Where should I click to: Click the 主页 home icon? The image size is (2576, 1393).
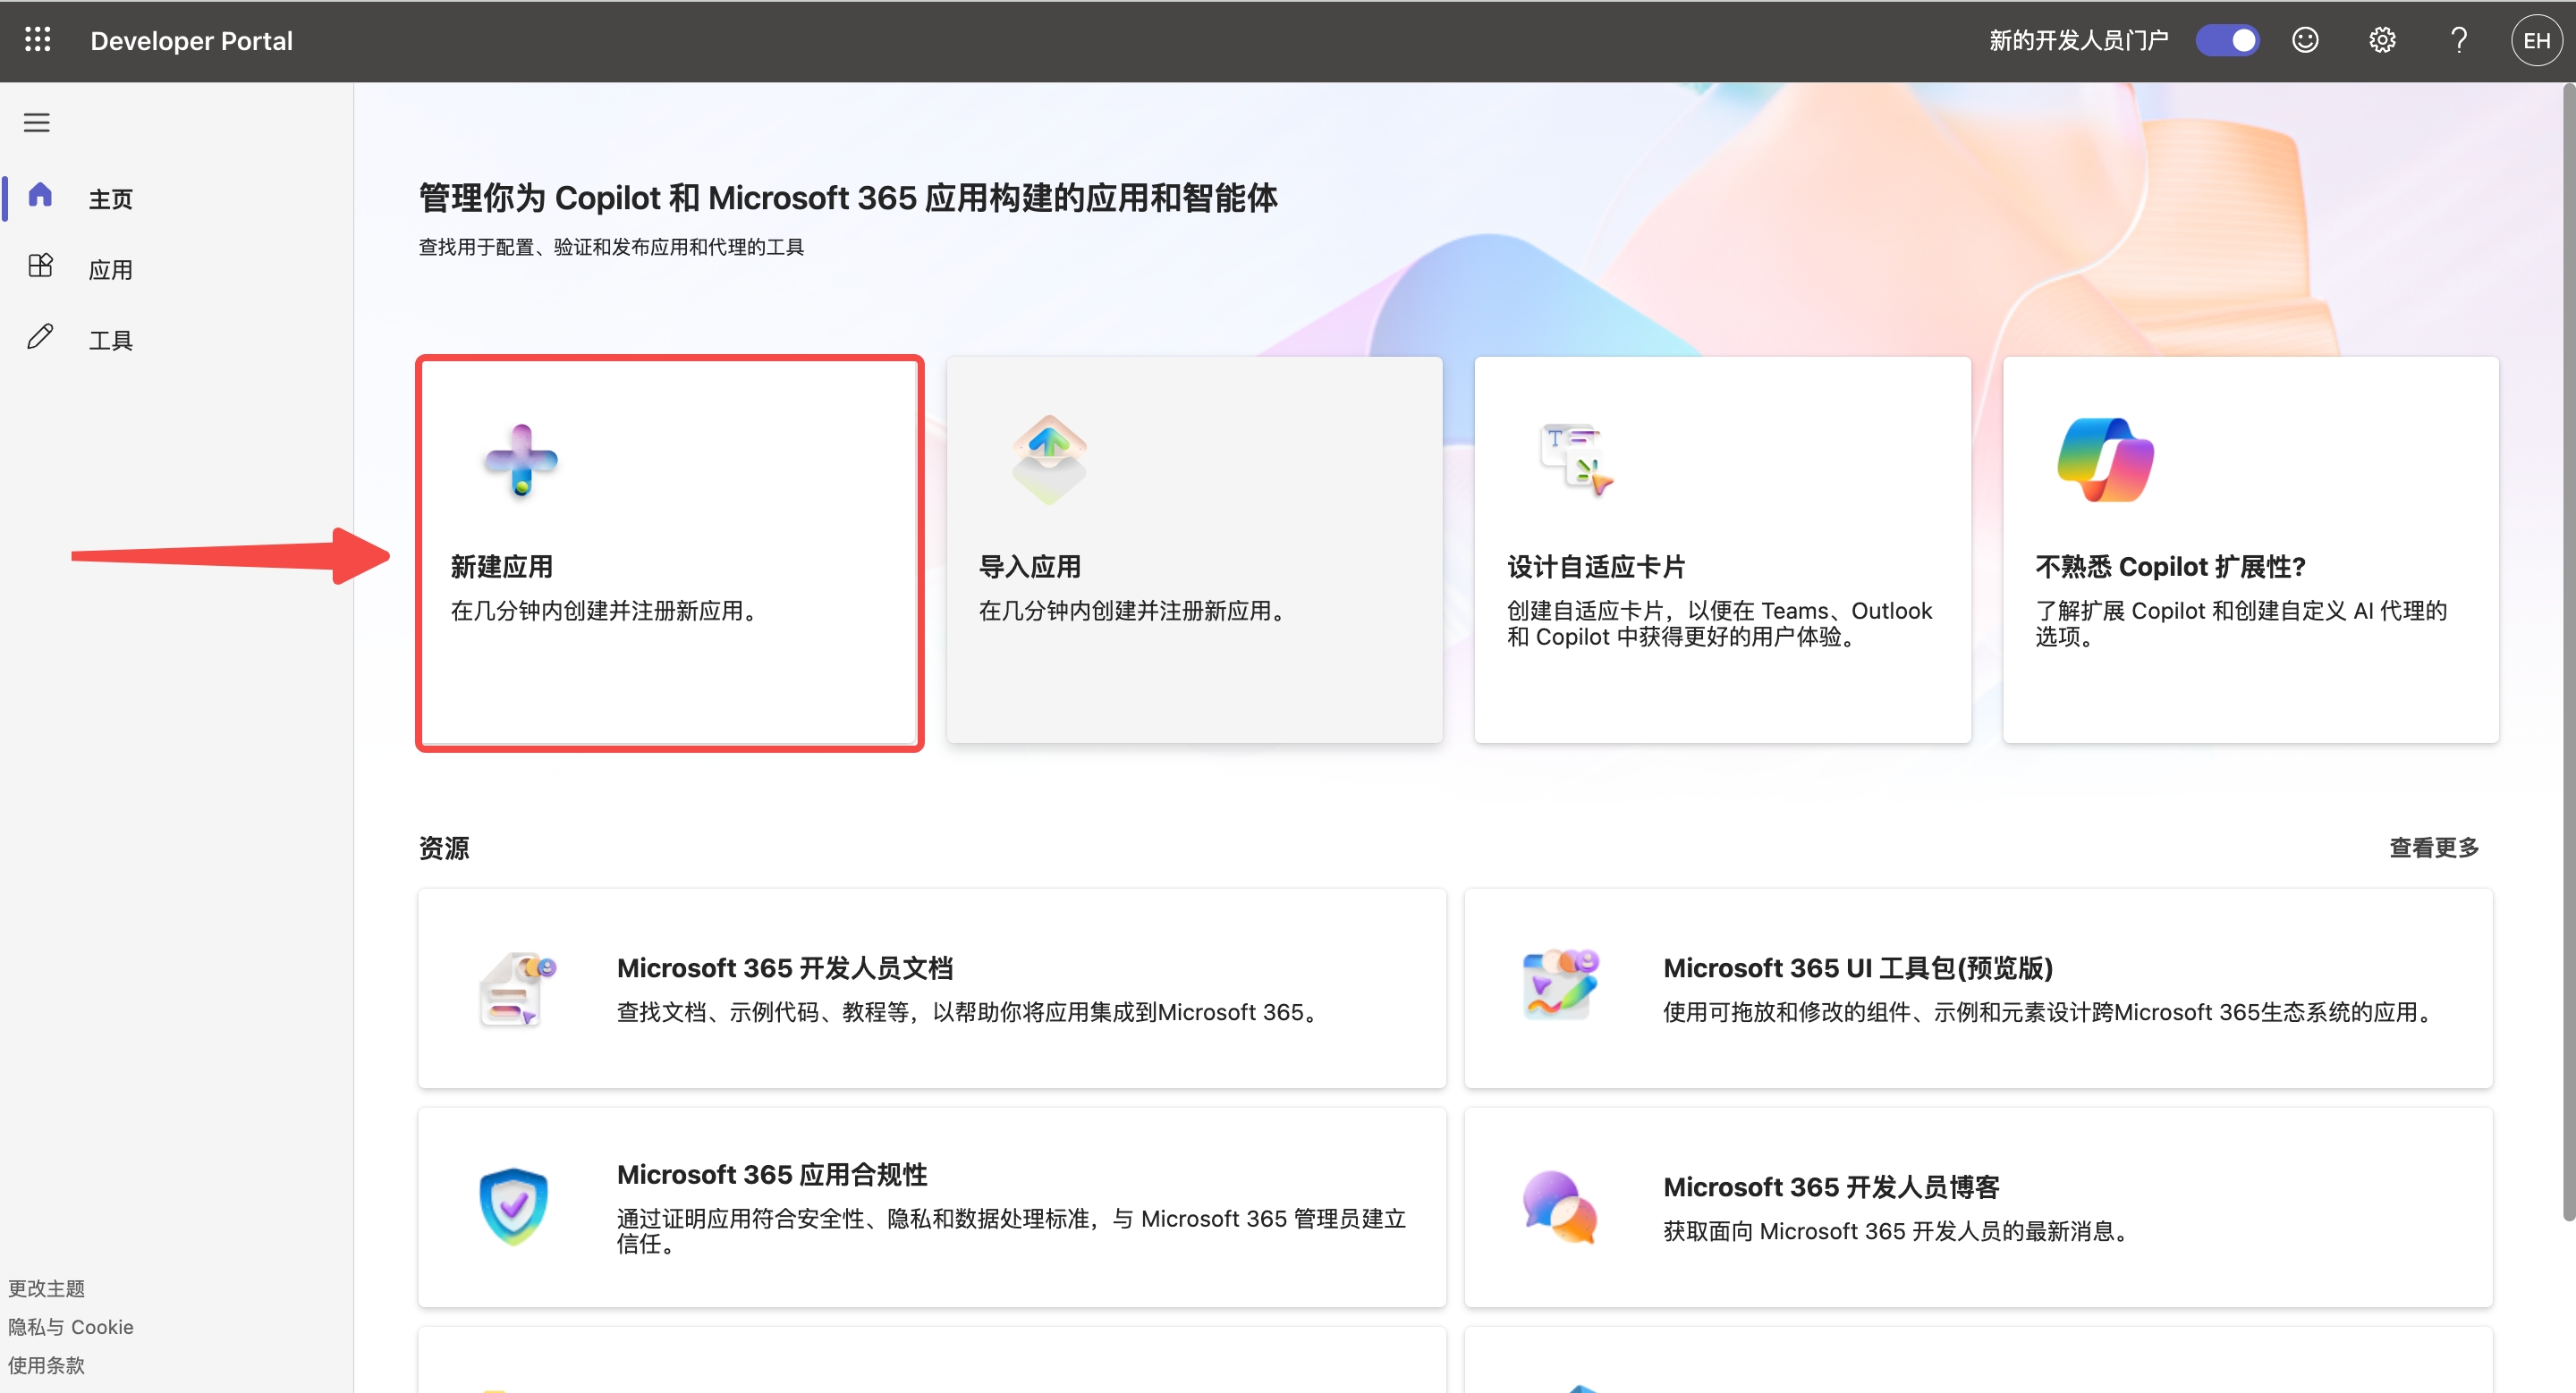click(x=40, y=195)
